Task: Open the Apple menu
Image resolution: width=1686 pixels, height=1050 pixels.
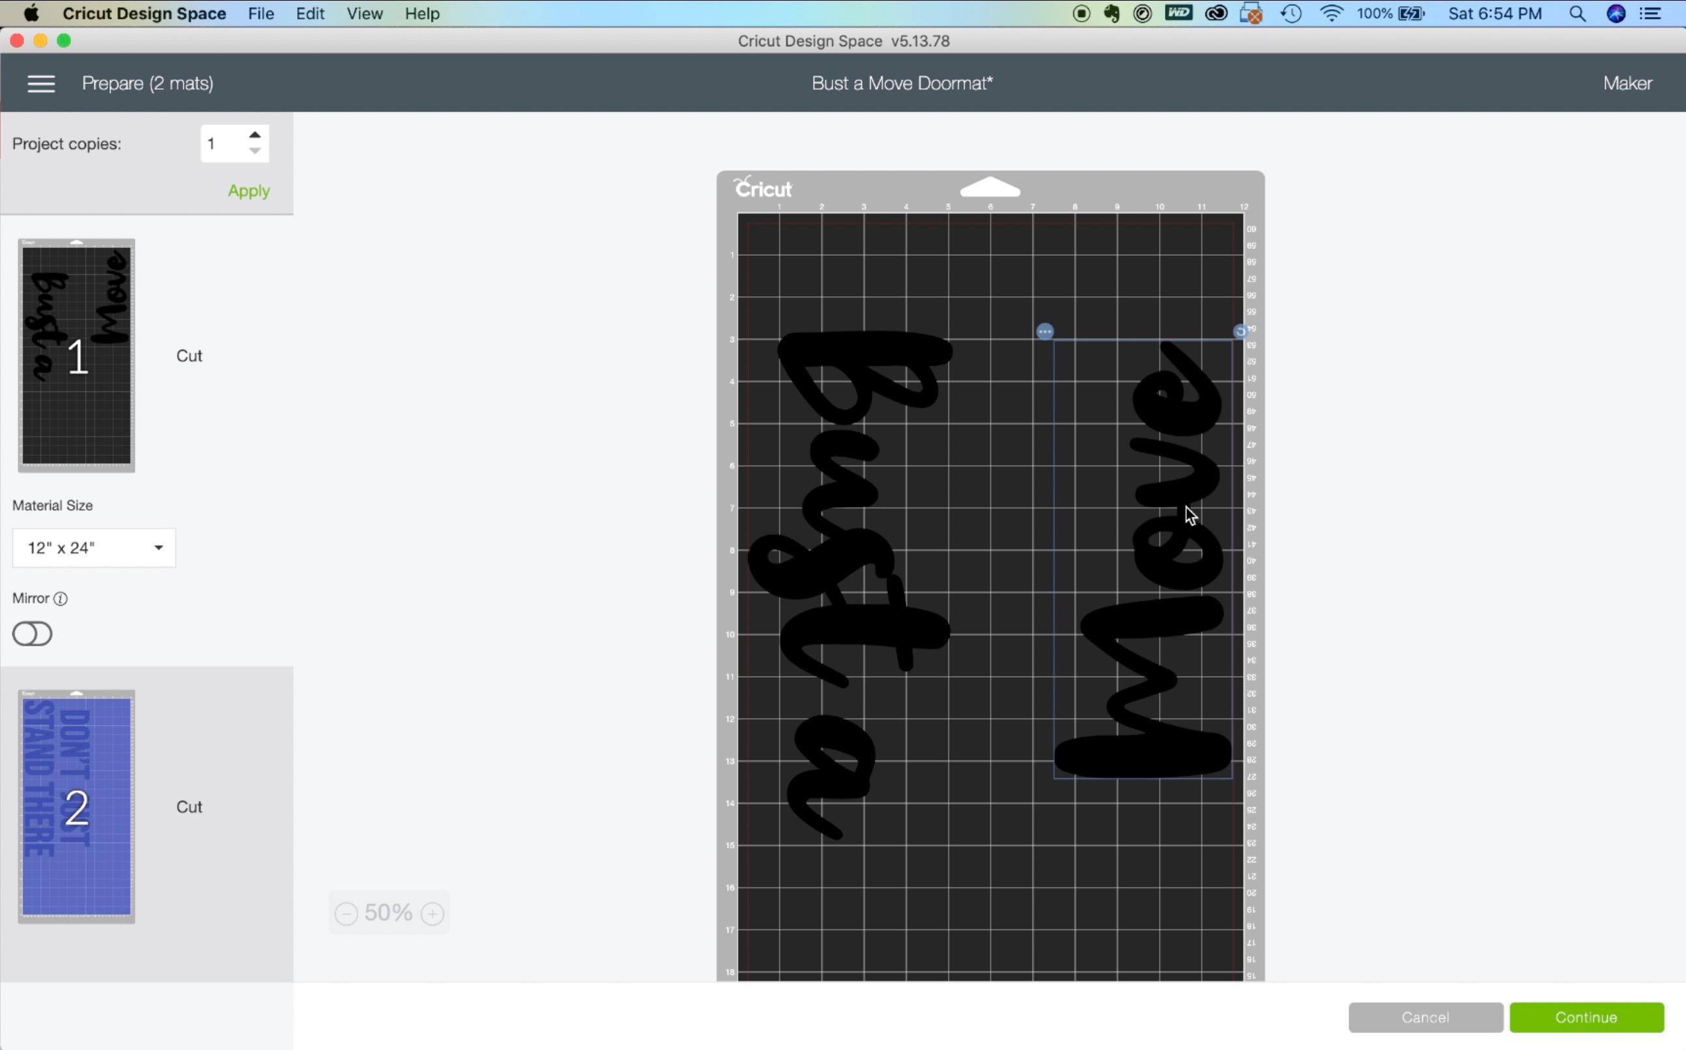Action: tap(31, 13)
